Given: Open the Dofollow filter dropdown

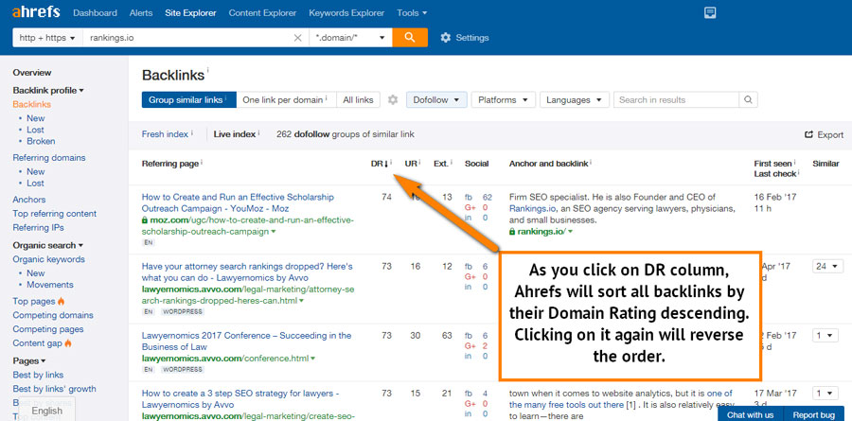Looking at the screenshot, I should [436, 100].
